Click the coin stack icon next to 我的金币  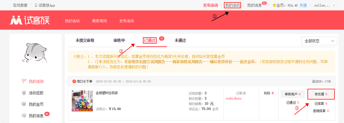click(x=24, y=104)
